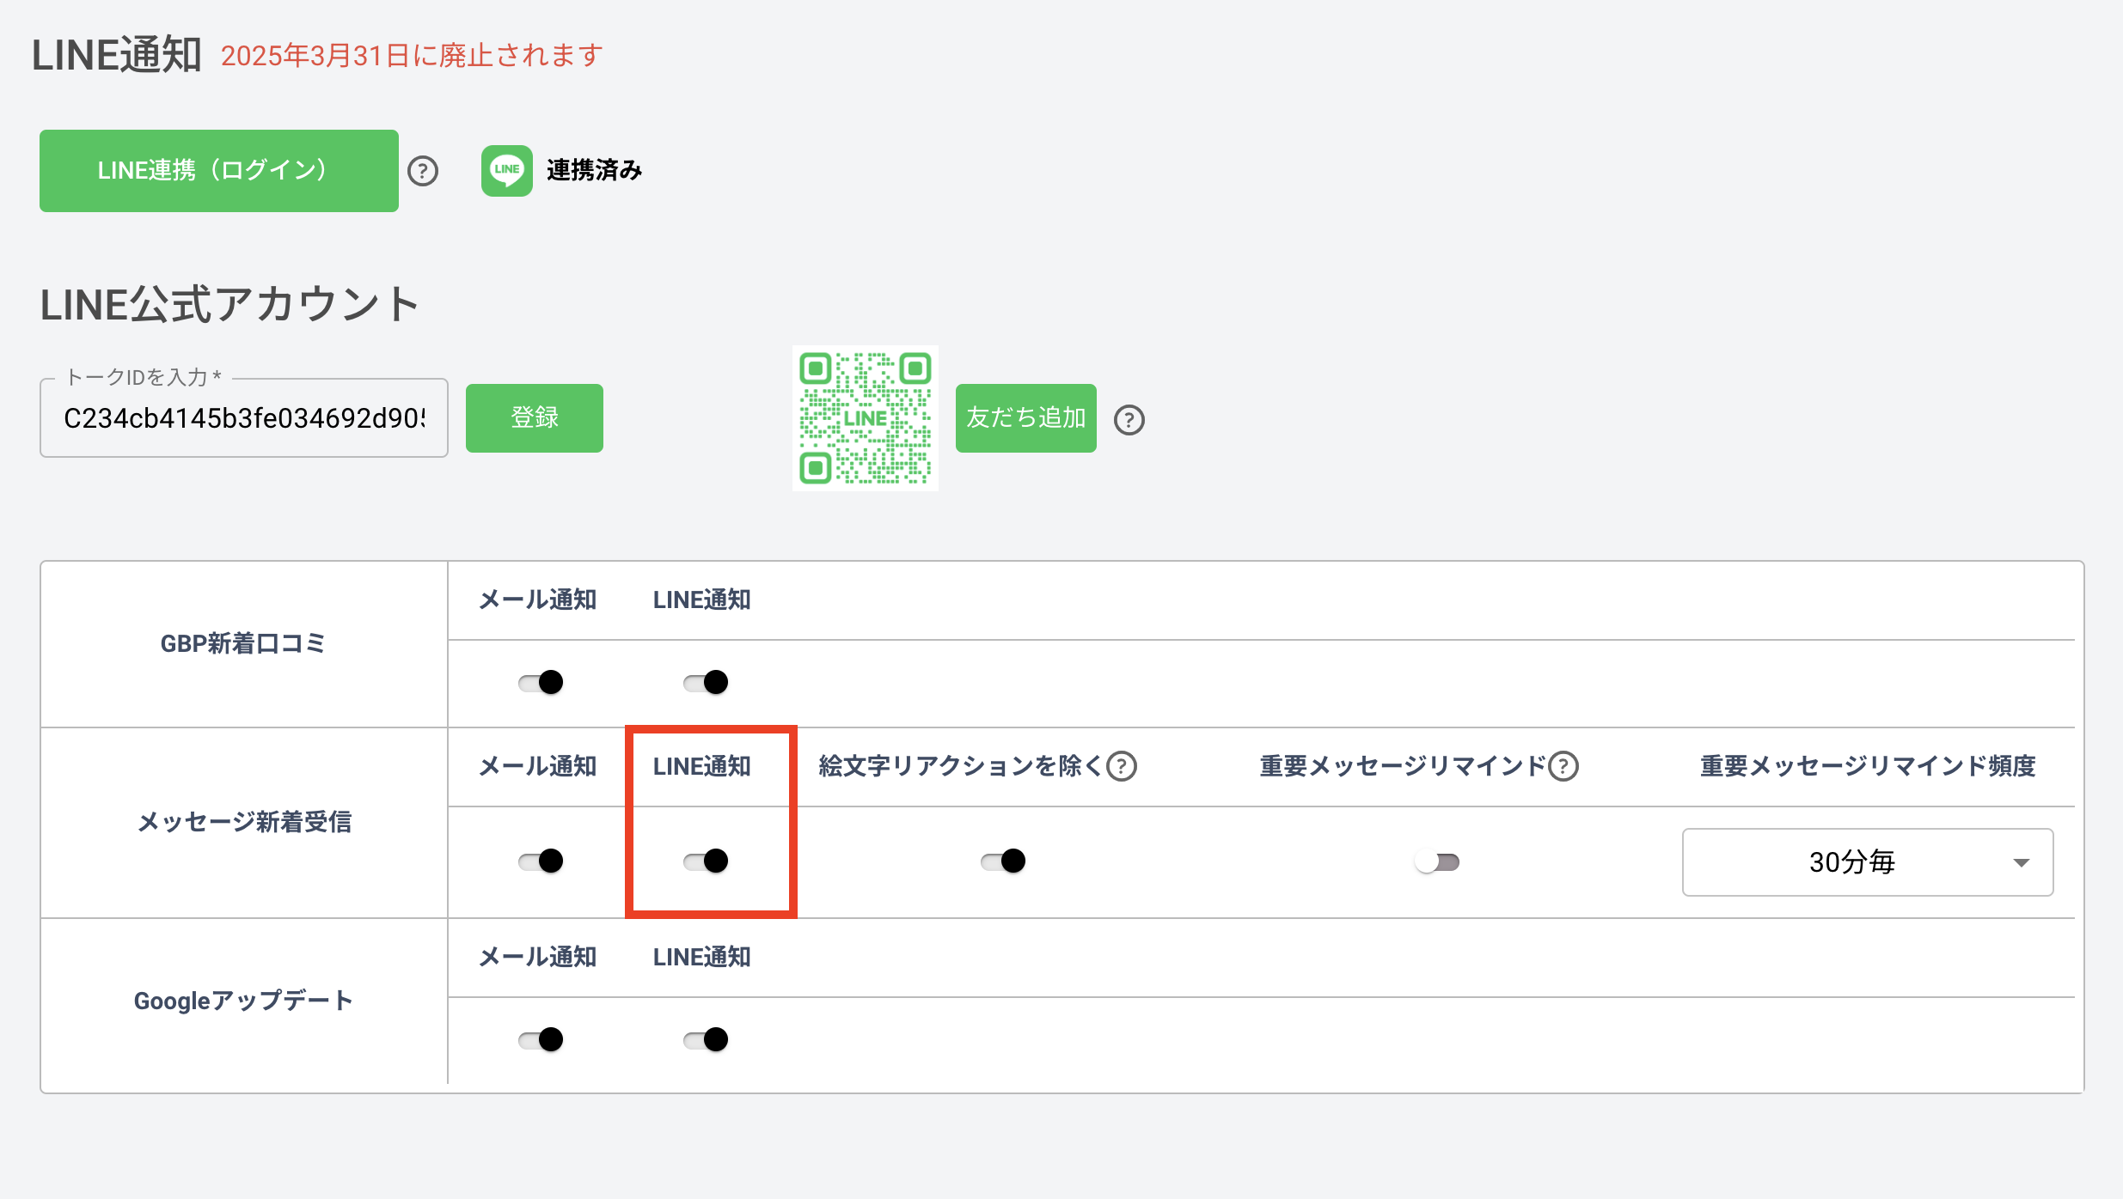This screenshot has width=2123, height=1199.
Task: Click help icon for 重要メッセージリマインド
Action: click(x=1563, y=765)
